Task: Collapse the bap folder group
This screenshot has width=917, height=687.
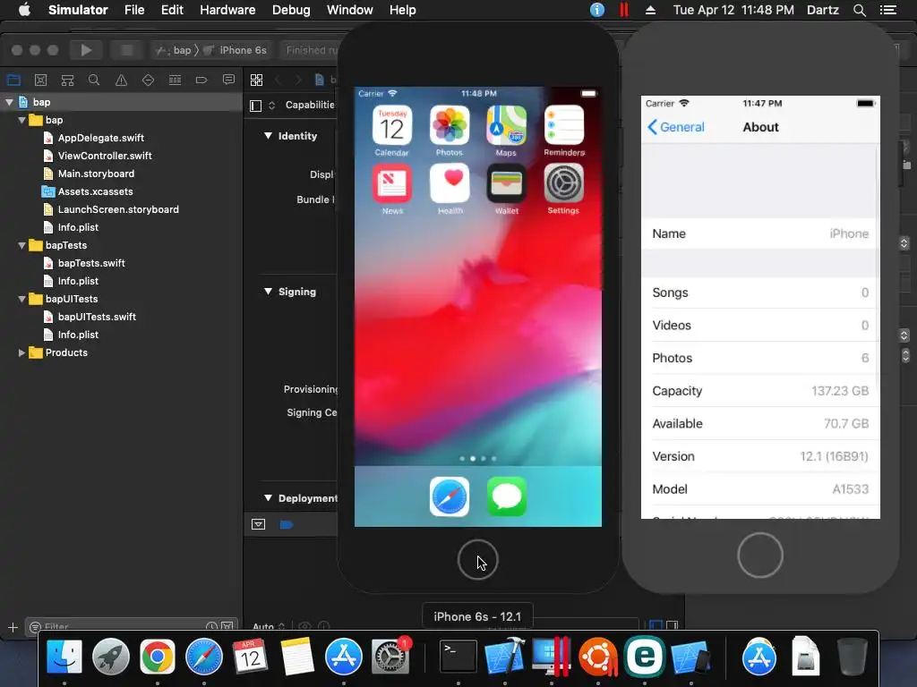Action: (21, 121)
